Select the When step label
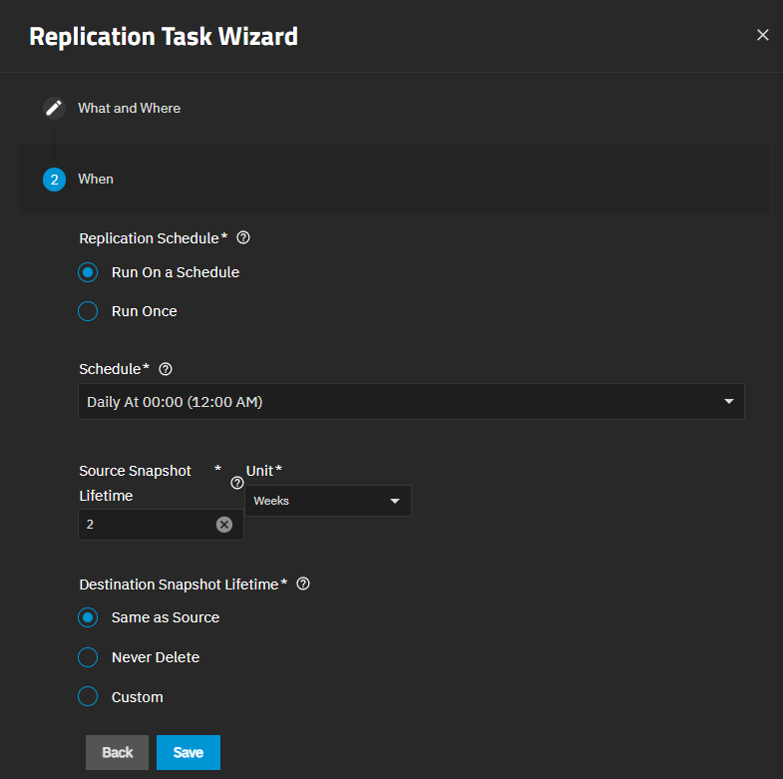 96,179
